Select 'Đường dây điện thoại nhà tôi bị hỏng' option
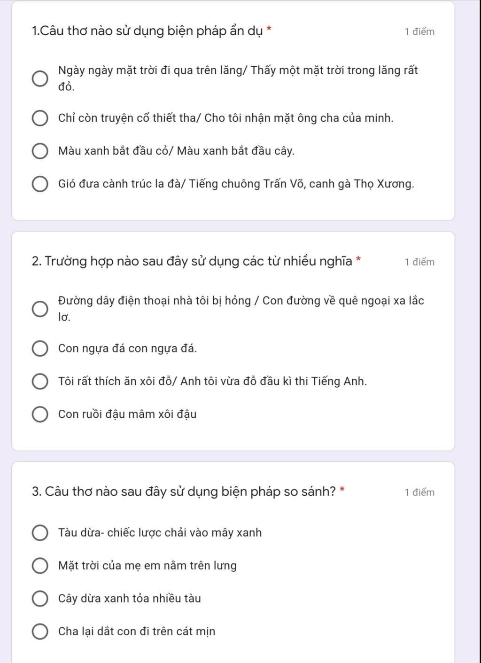481x663 pixels. (x=39, y=309)
